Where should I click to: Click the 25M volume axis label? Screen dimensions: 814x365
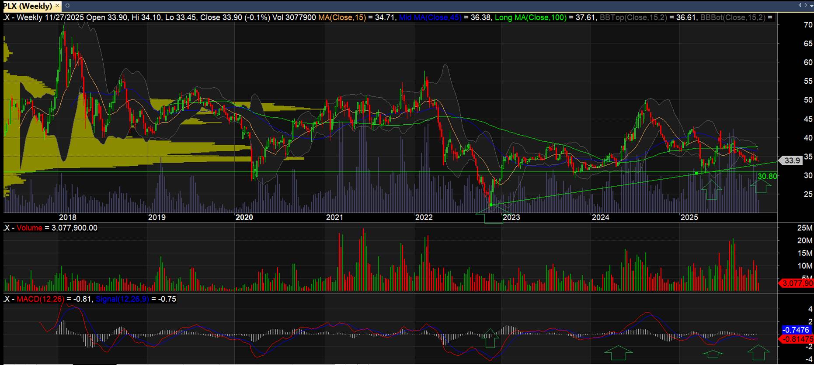click(x=805, y=228)
